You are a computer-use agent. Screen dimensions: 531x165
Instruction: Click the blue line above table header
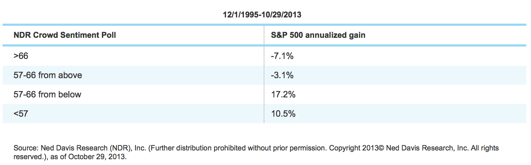click(x=265, y=25)
